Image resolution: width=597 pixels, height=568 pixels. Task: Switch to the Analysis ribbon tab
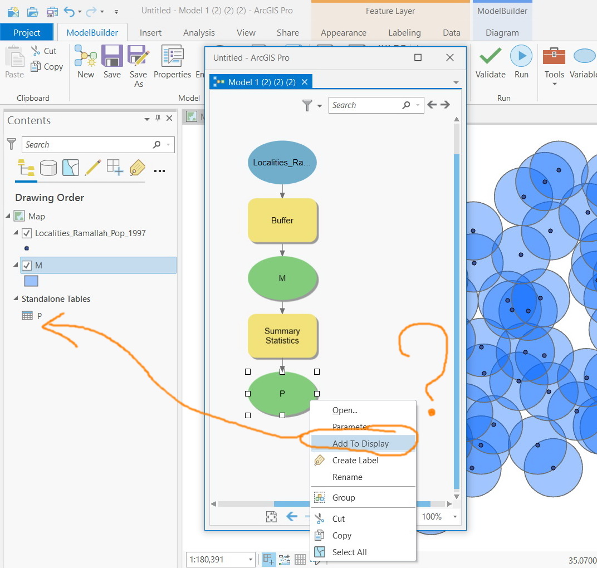[199, 32]
